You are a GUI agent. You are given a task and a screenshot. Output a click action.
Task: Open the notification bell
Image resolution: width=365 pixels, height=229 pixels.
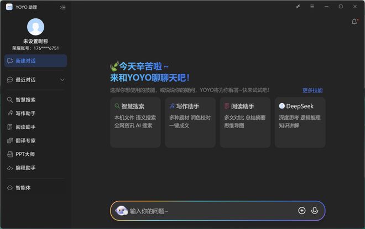point(354,22)
